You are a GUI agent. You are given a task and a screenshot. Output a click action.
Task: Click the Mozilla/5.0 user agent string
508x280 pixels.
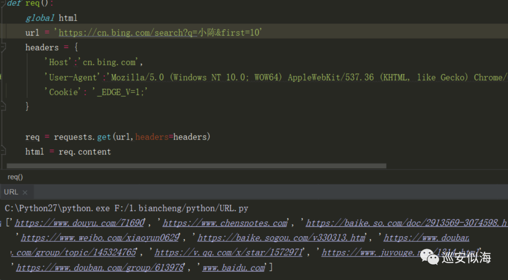(306, 78)
